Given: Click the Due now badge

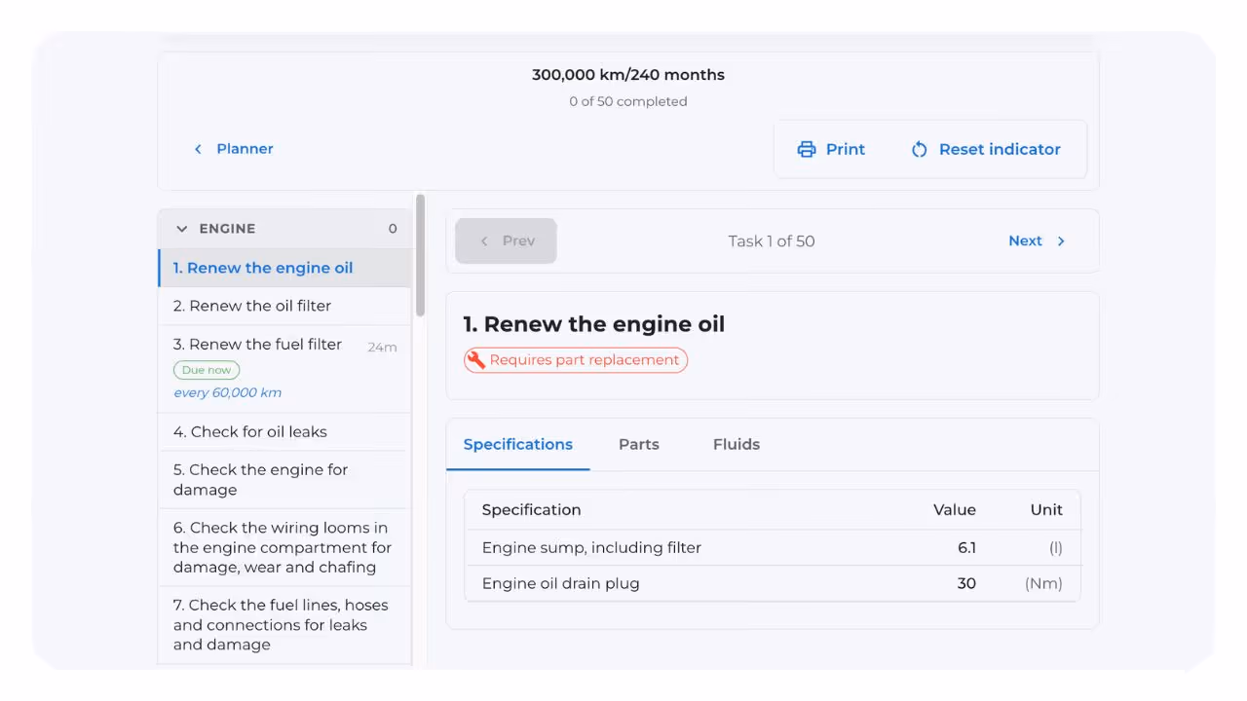Looking at the screenshot, I should (x=207, y=370).
